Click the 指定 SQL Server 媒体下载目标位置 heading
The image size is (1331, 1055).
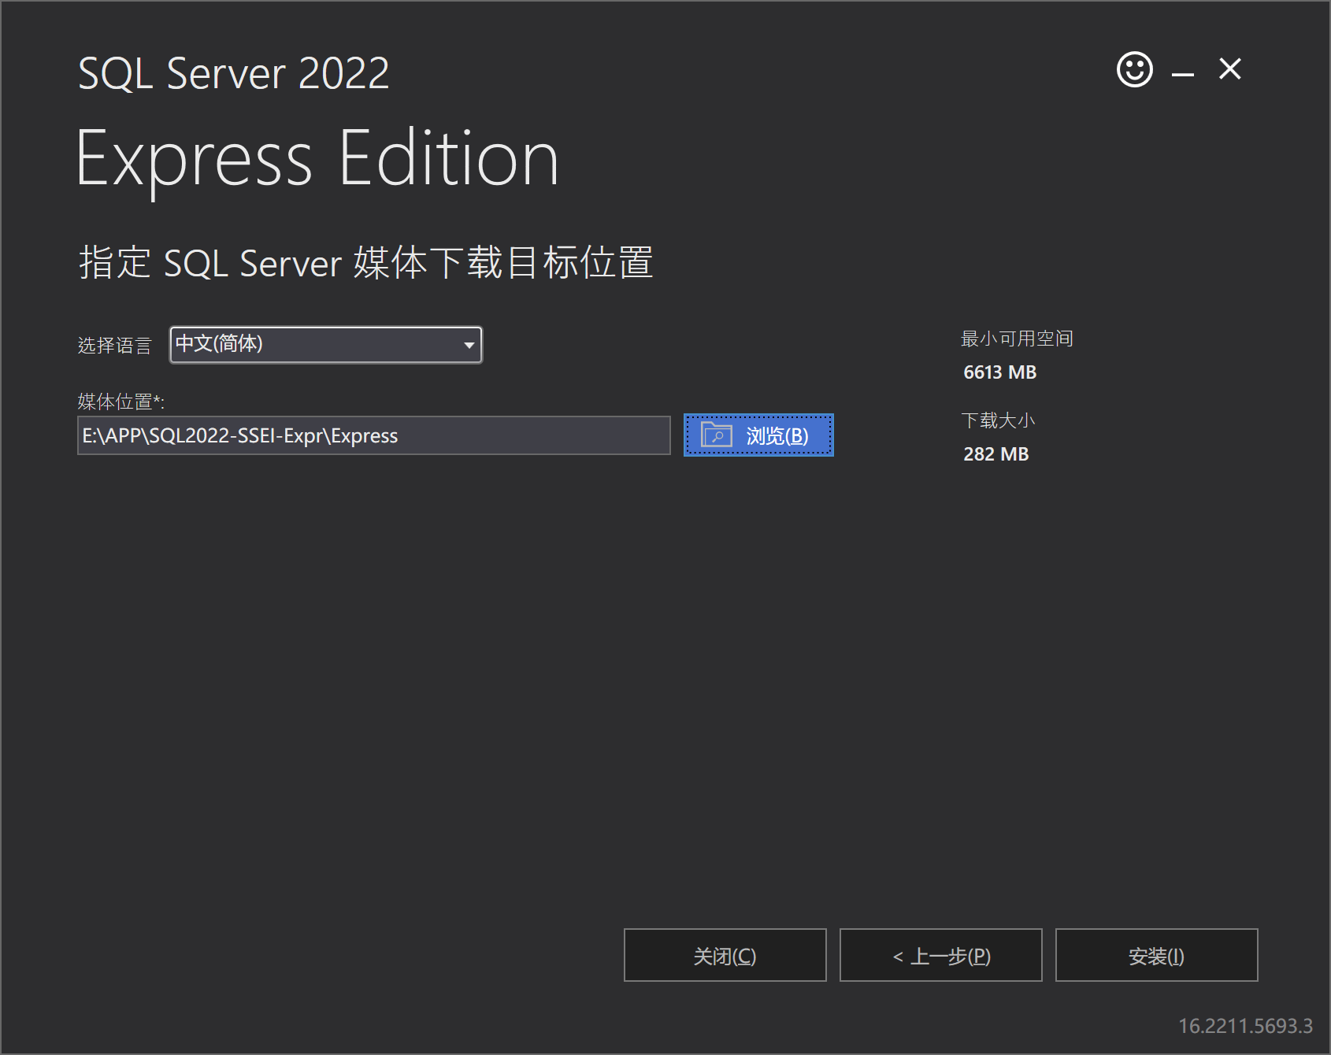pyautogui.click(x=365, y=262)
